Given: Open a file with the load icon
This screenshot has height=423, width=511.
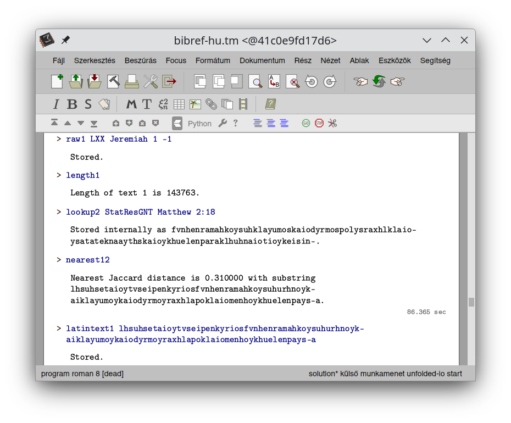Looking at the screenshot, I should (76, 82).
